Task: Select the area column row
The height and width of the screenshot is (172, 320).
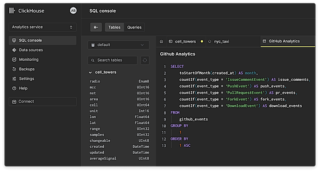Action: pyautogui.click(x=120, y=99)
